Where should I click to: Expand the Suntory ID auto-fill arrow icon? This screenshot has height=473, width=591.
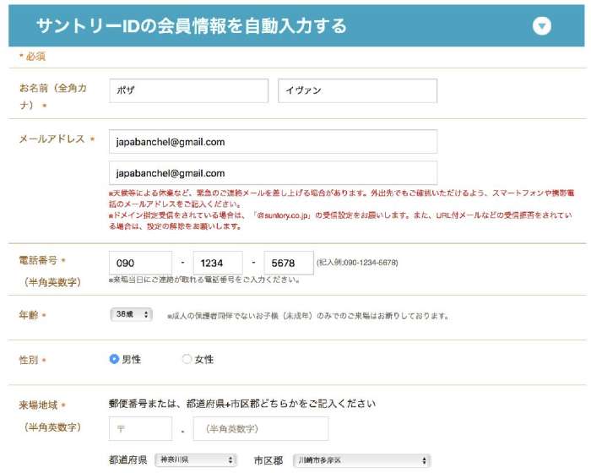(x=542, y=26)
